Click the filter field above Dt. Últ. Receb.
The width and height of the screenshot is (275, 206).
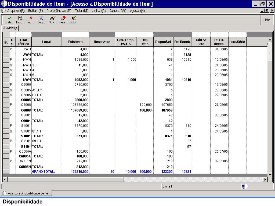219,34
